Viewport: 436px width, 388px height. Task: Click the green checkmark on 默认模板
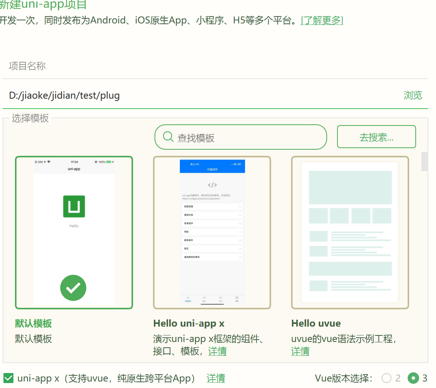coord(73,288)
